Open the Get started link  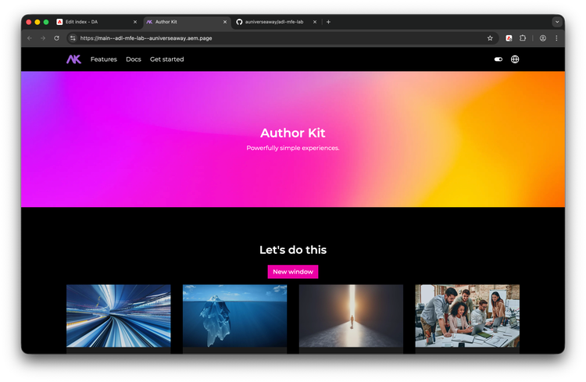(166, 59)
